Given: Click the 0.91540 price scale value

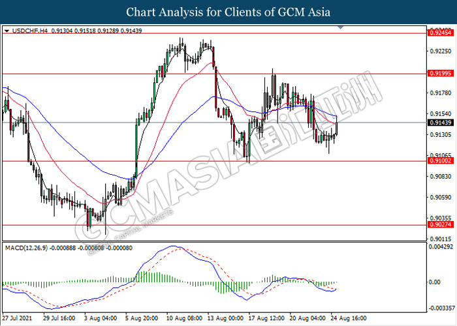Looking at the screenshot, I should pos(441,113).
